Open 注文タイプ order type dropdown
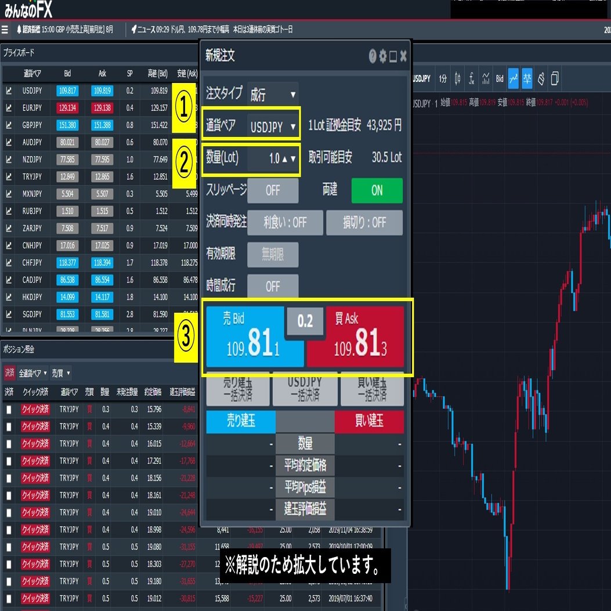This screenshot has height=611, width=611. (273, 94)
